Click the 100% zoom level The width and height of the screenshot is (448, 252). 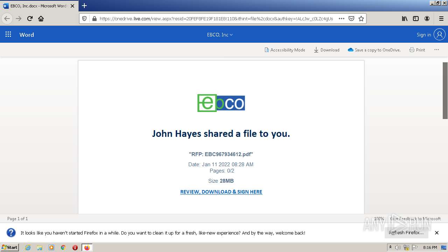pyautogui.click(x=379, y=219)
